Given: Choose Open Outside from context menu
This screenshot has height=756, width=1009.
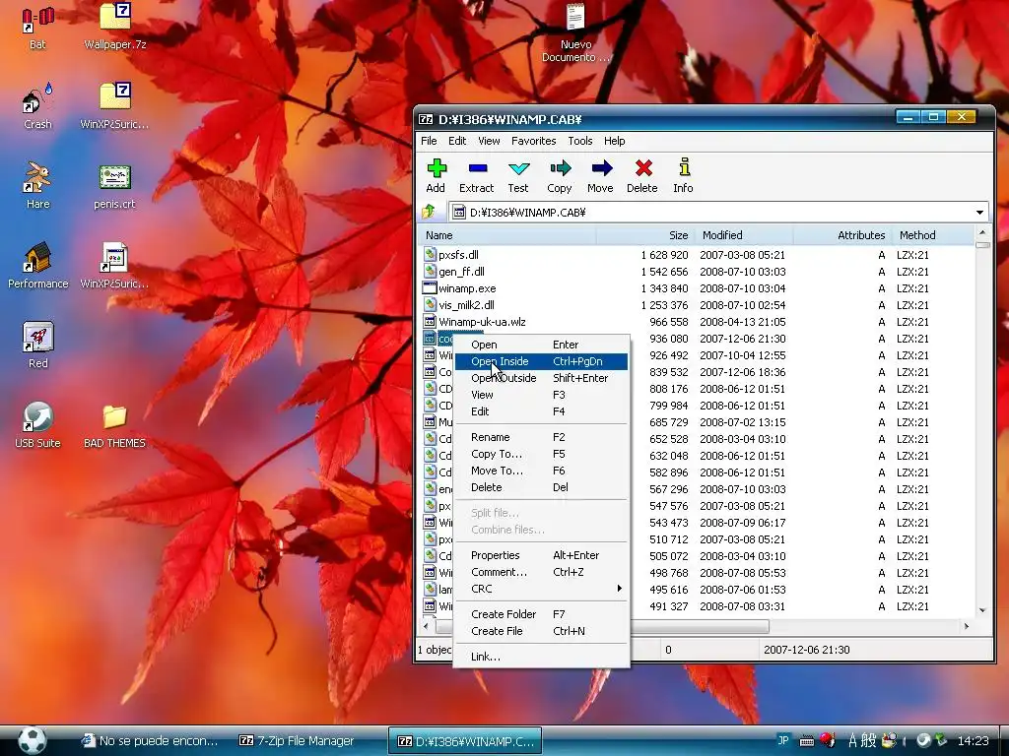Looking at the screenshot, I should click(541, 378).
